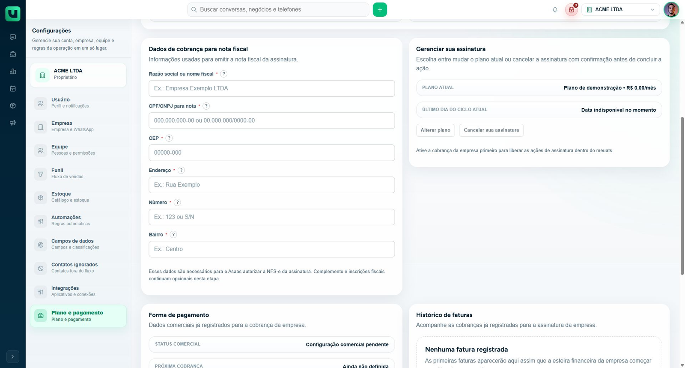
Task: Open Contatos ignorados section
Action: point(78,268)
